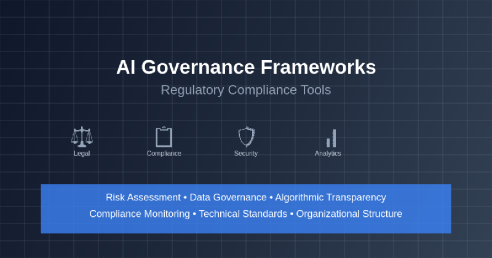Click the "Security" label beneath the shield

point(246,154)
